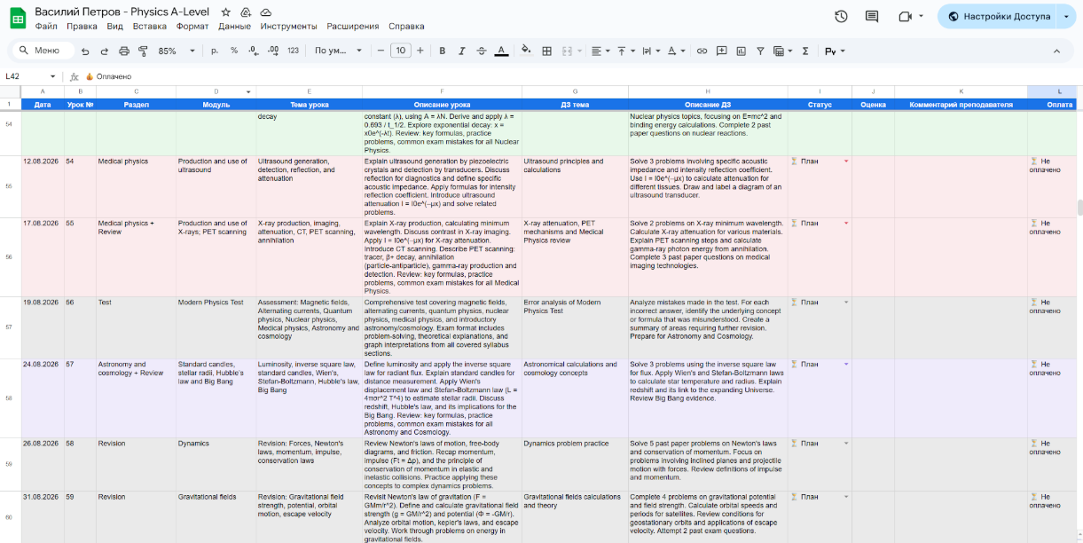The image size is (1083, 543).
Task: Open the Данные menu
Action: click(x=234, y=27)
